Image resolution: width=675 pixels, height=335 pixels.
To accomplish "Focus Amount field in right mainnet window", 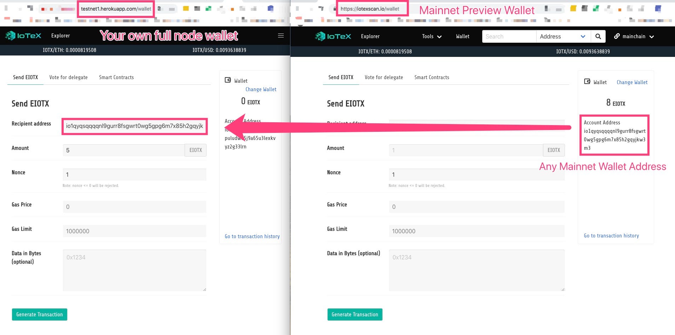I will (x=466, y=150).
